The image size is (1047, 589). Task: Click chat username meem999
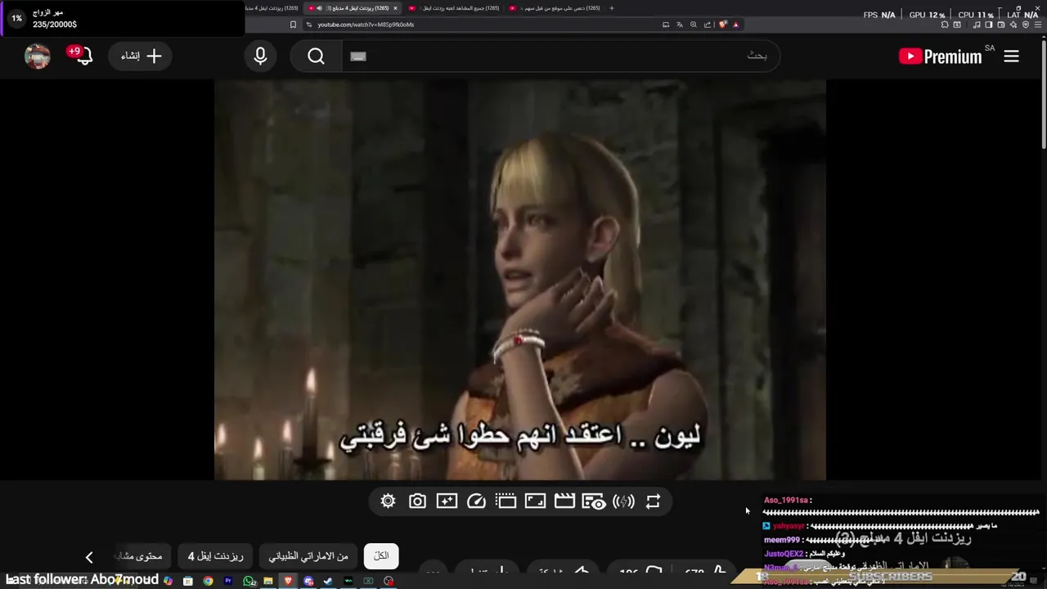pyautogui.click(x=782, y=540)
